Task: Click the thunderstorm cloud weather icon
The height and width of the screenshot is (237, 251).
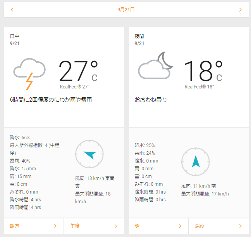Action: click(29, 73)
